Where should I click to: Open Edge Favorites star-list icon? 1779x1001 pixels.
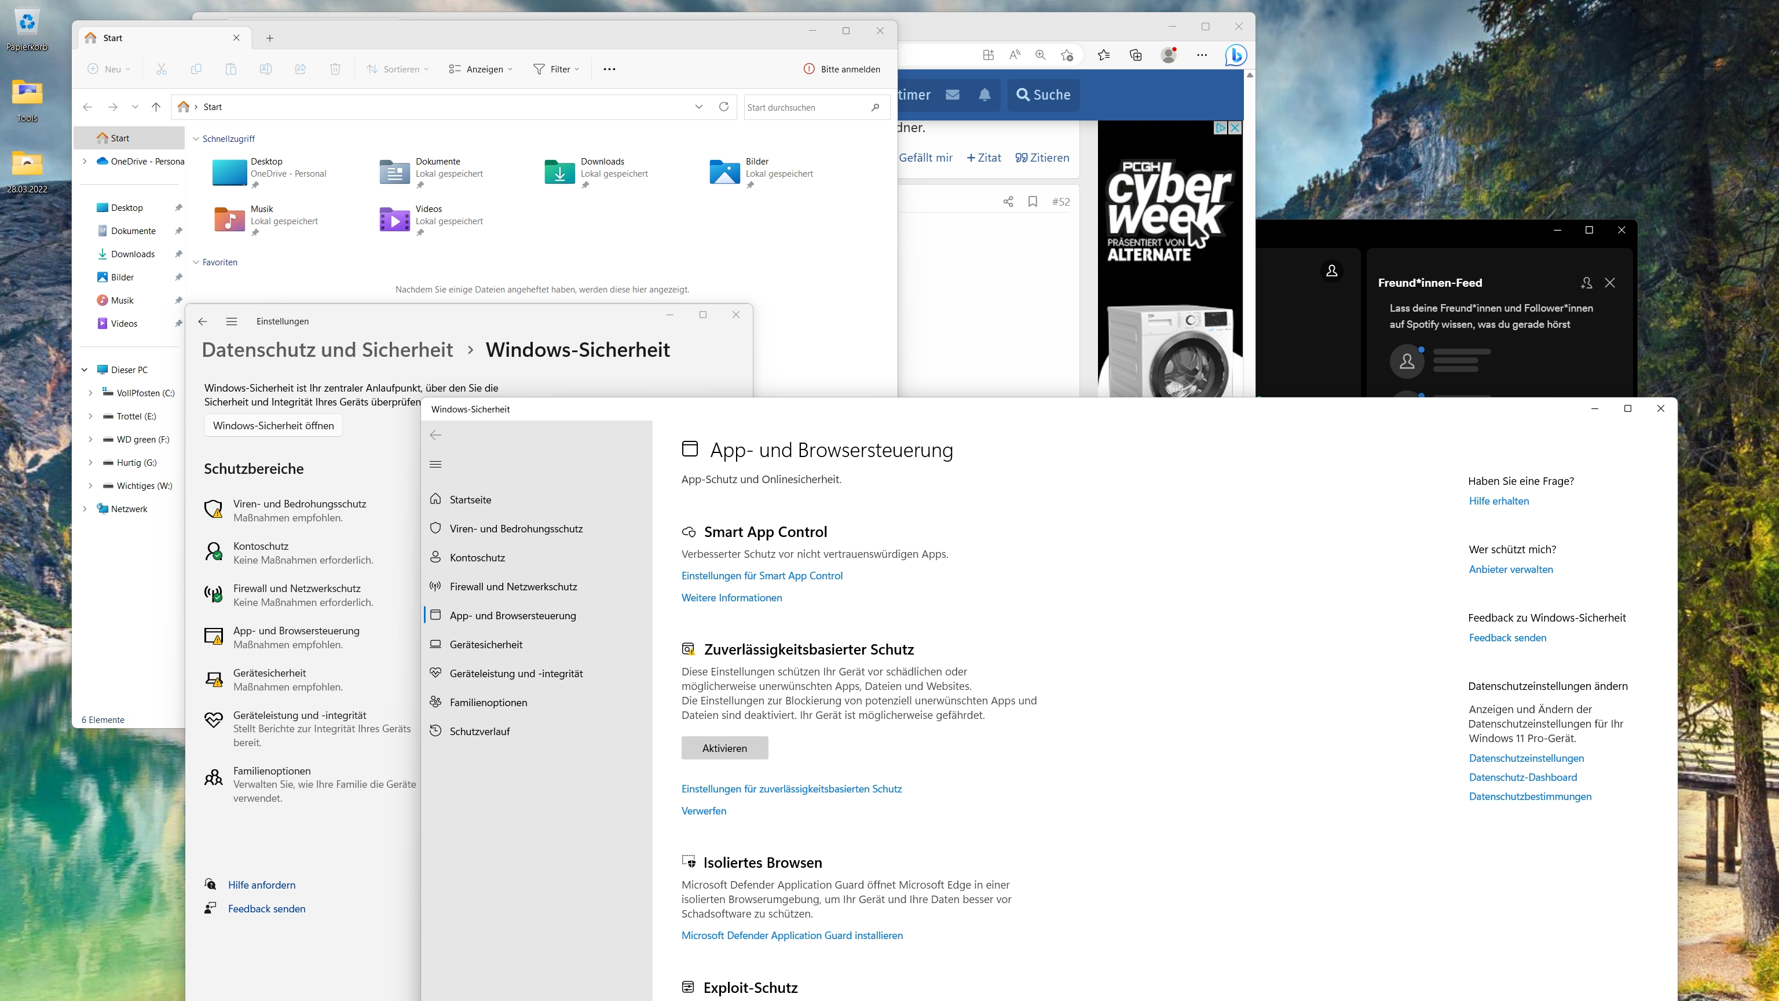pos(1103,55)
